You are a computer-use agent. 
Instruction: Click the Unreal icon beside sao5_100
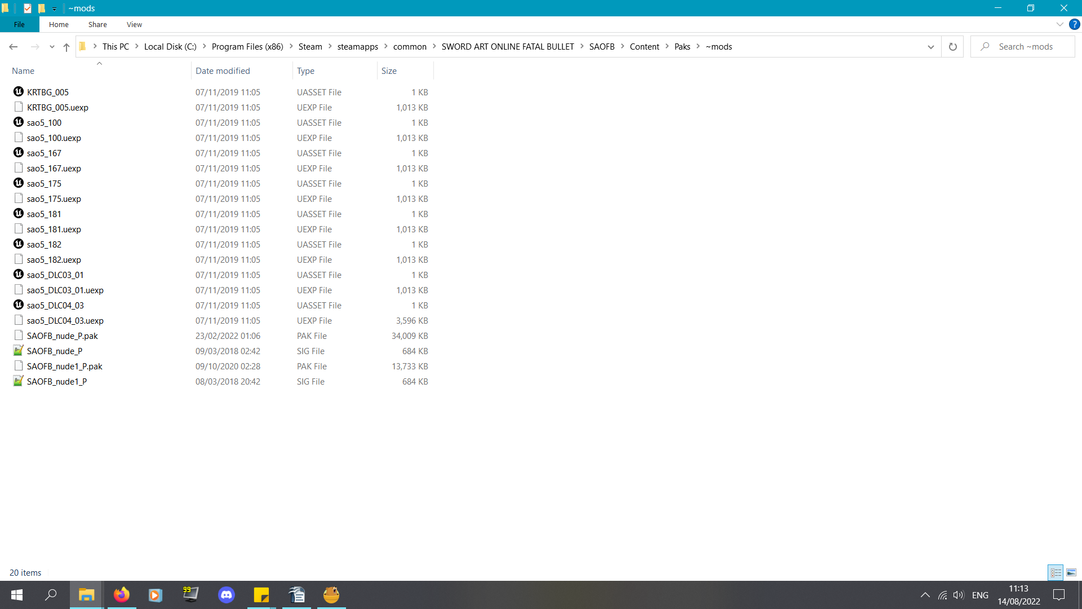(x=19, y=122)
